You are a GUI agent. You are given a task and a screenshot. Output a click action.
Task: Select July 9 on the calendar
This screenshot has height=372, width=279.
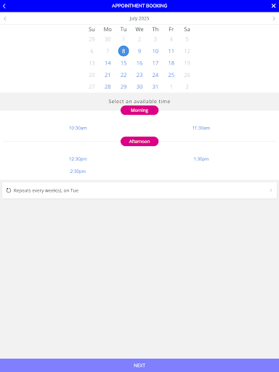click(139, 51)
